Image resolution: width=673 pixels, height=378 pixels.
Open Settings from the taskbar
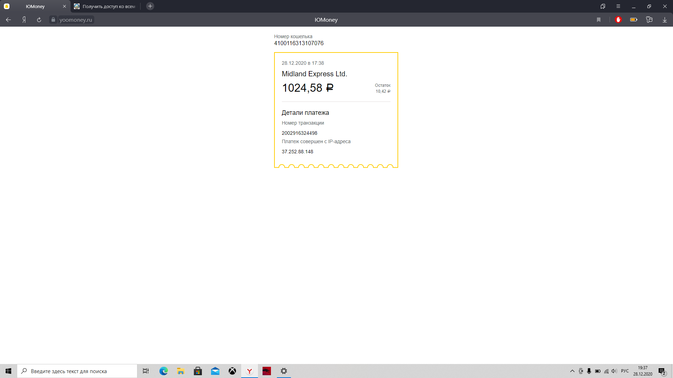pyautogui.click(x=284, y=371)
